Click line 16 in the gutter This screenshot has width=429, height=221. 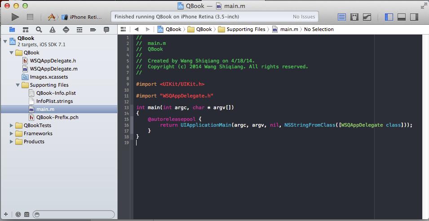click(126, 125)
